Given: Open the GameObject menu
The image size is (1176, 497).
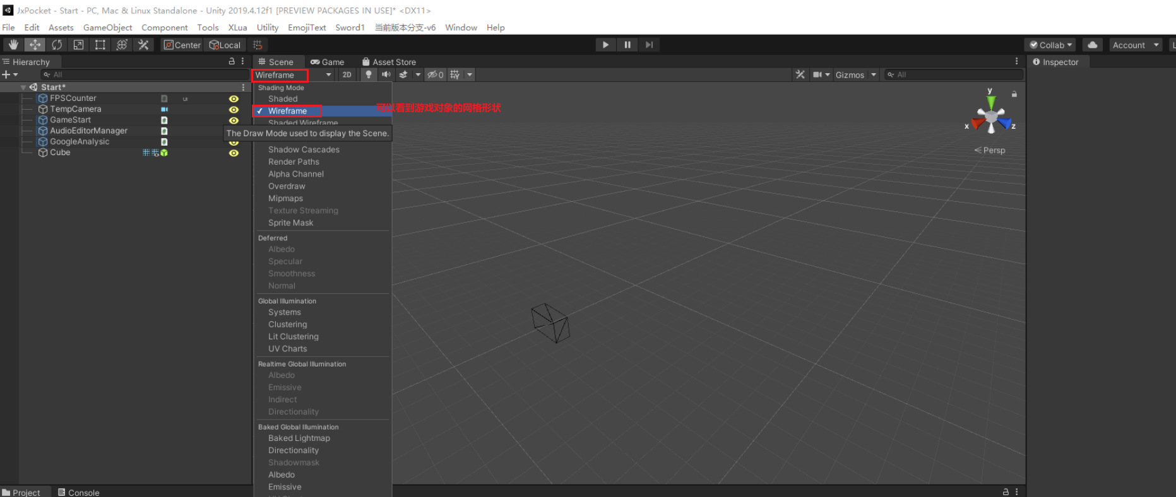Looking at the screenshot, I should tap(107, 28).
